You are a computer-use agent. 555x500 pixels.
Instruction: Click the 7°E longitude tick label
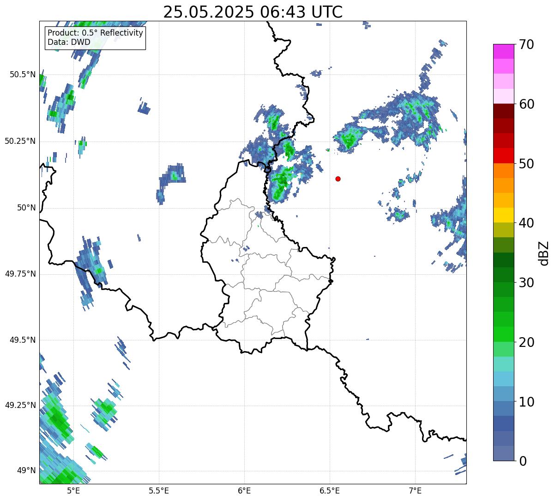(x=415, y=491)
